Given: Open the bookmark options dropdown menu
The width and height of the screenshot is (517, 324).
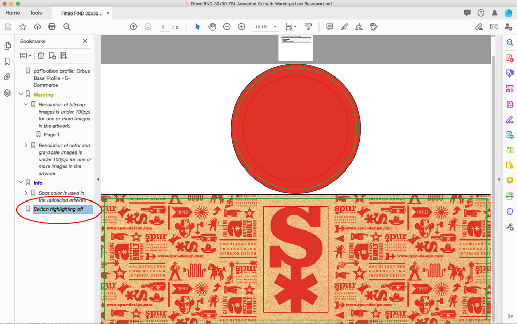Looking at the screenshot, I should pyautogui.click(x=26, y=56).
